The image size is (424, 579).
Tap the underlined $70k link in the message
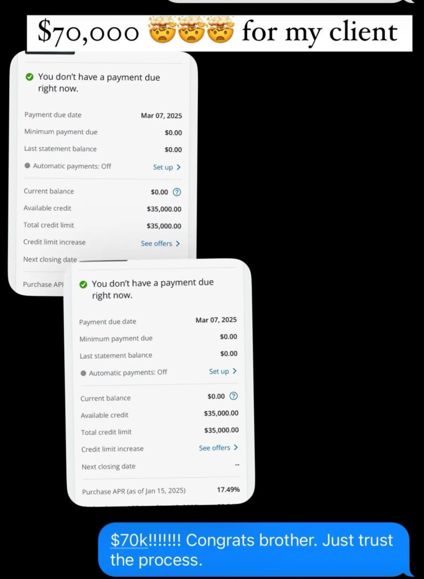(129, 540)
